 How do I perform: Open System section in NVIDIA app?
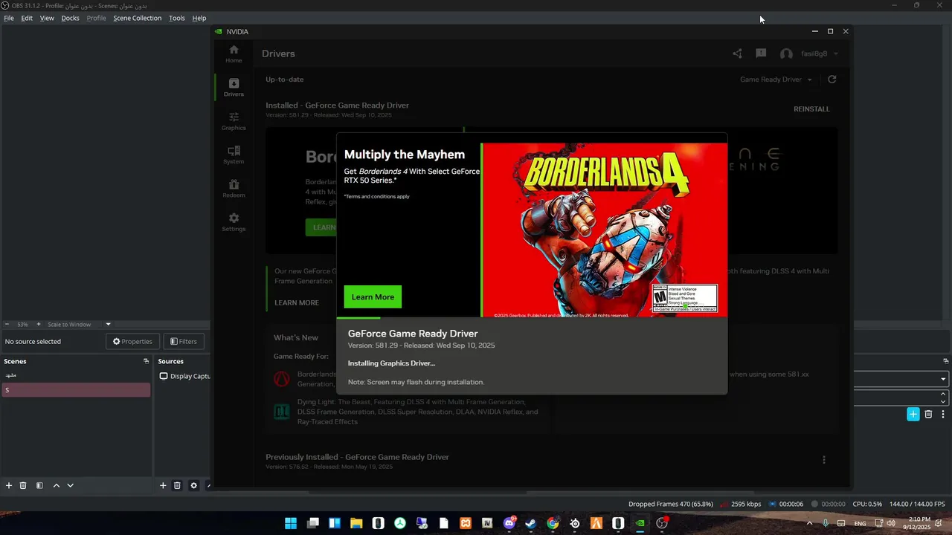pos(234,155)
